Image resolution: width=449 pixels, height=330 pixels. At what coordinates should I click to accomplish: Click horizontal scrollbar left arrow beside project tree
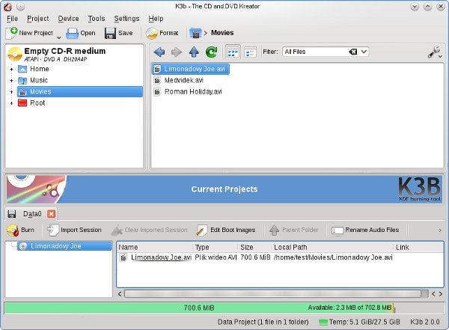[120, 294]
